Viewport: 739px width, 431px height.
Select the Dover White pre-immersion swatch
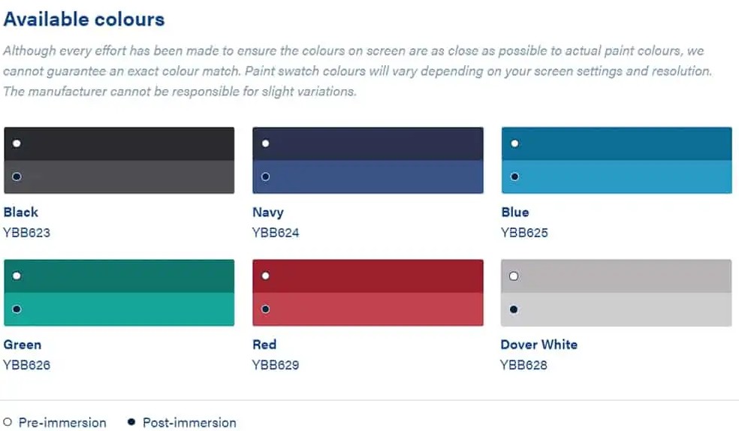tap(617, 276)
